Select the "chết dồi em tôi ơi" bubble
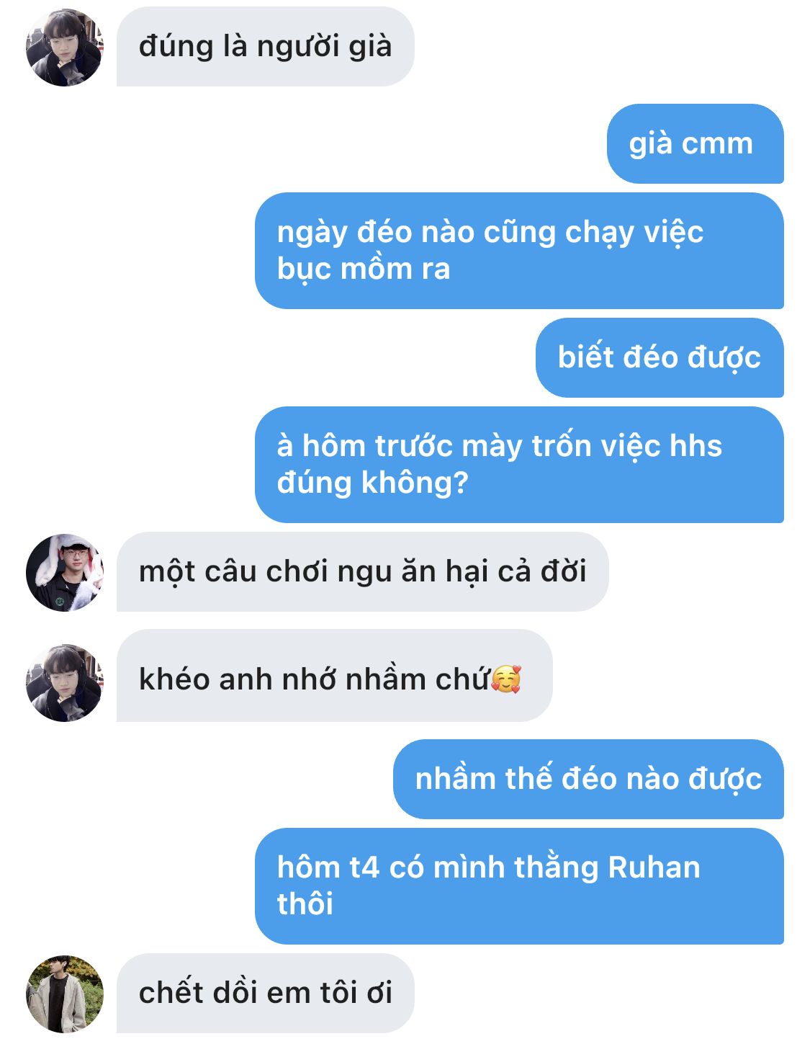810x1044 pixels. (x=265, y=994)
